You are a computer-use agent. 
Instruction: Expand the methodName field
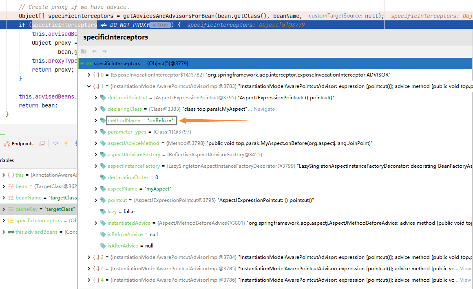click(96, 120)
